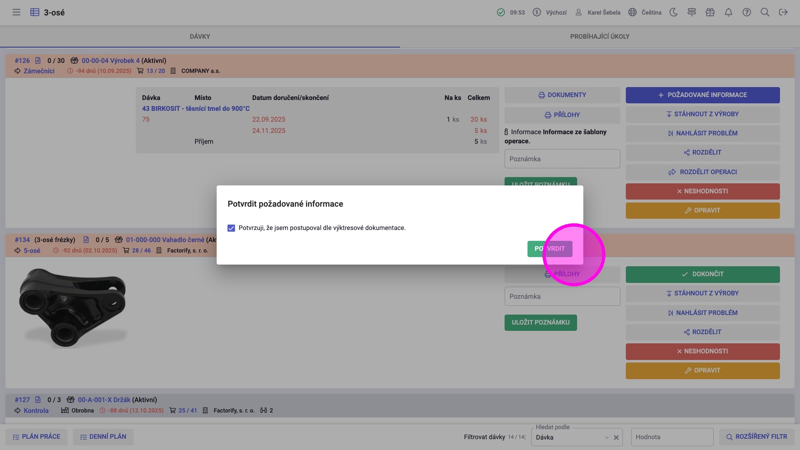The height and width of the screenshot is (450, 800).
Task: Open search magnifier icon in header
Action: click(765, 12)
